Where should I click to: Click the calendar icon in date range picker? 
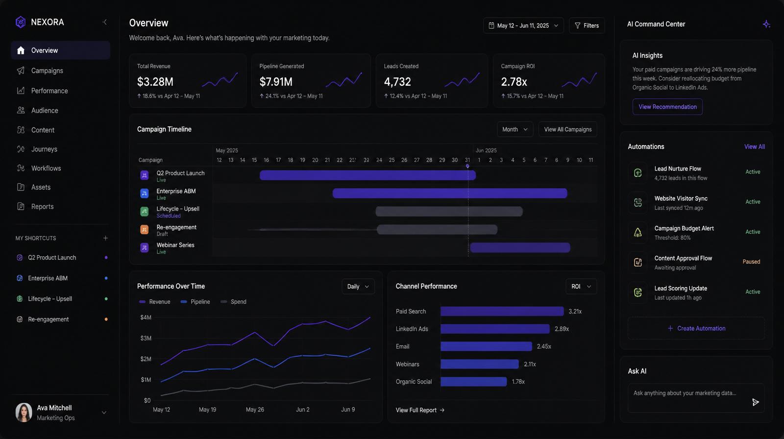491,25
